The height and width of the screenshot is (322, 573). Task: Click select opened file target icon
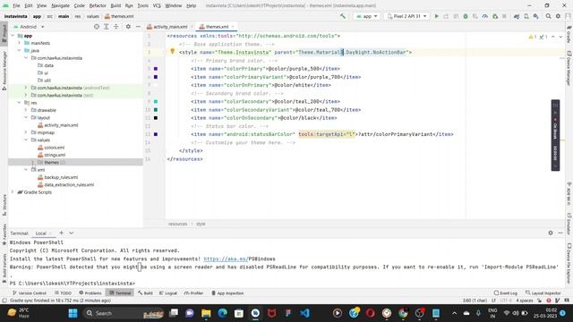(x=97, y=27)
